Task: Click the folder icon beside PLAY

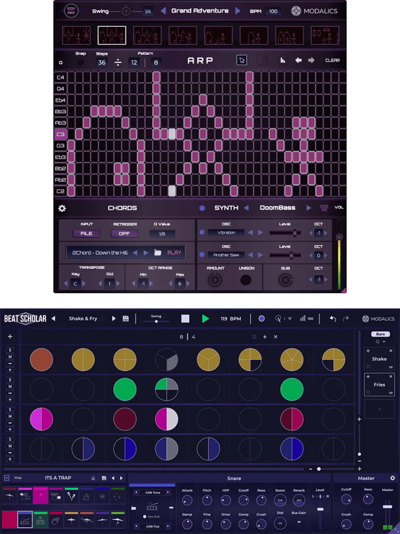Action: (158, 253)
